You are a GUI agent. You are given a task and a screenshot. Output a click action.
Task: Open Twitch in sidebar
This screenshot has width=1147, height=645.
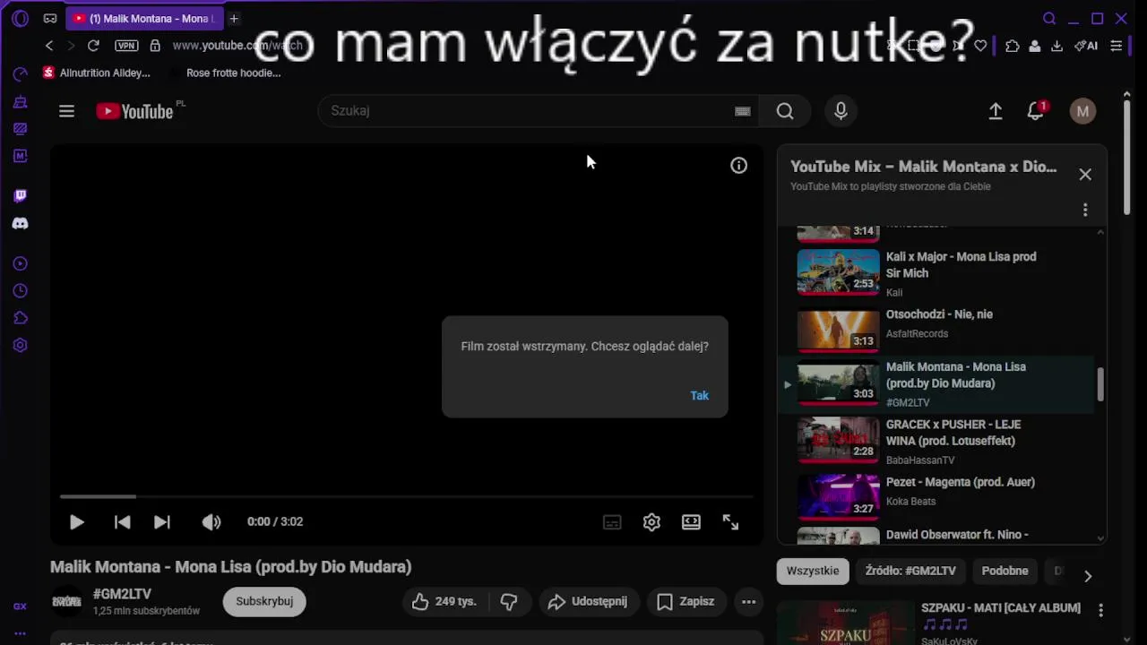click(x=20, y=196)
